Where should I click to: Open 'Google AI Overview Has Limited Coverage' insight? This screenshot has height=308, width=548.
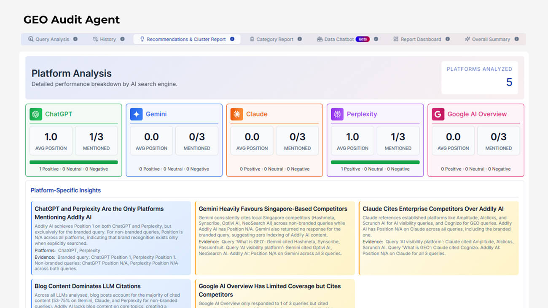coord(275,293)
